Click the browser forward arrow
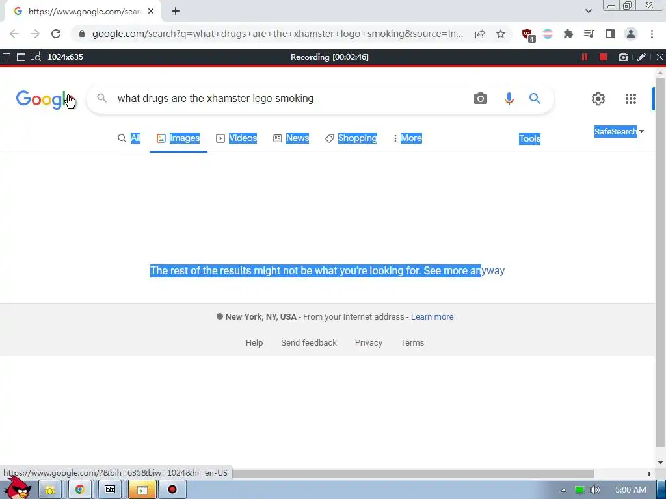666x499 pixels. pos(35,34)
